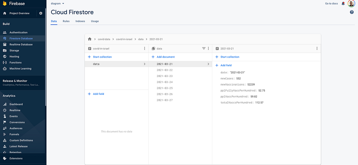Click the Conversions flag icon

point(5,122)
